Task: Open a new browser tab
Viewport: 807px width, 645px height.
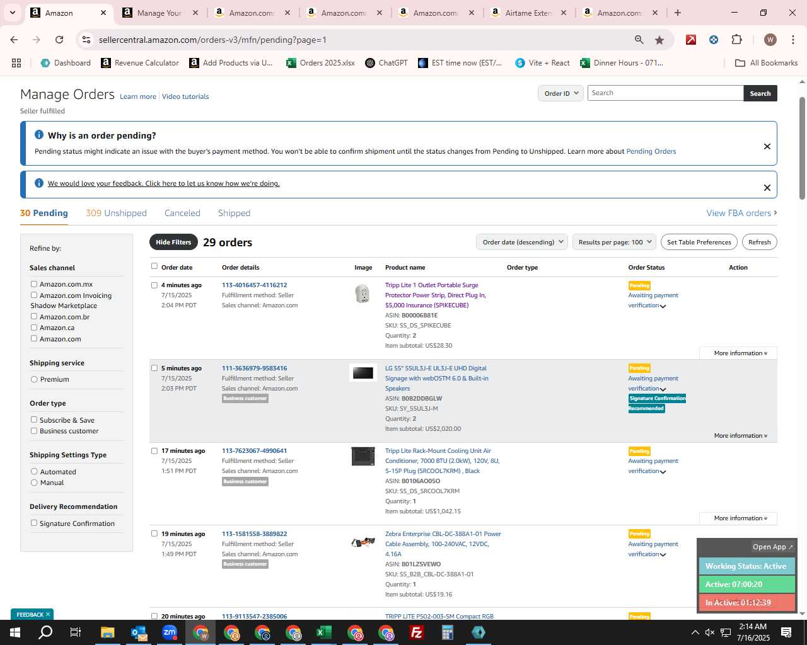Action: 678,13
